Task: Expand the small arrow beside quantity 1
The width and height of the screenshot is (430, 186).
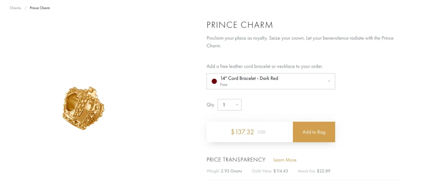Action: click(237, 105)
